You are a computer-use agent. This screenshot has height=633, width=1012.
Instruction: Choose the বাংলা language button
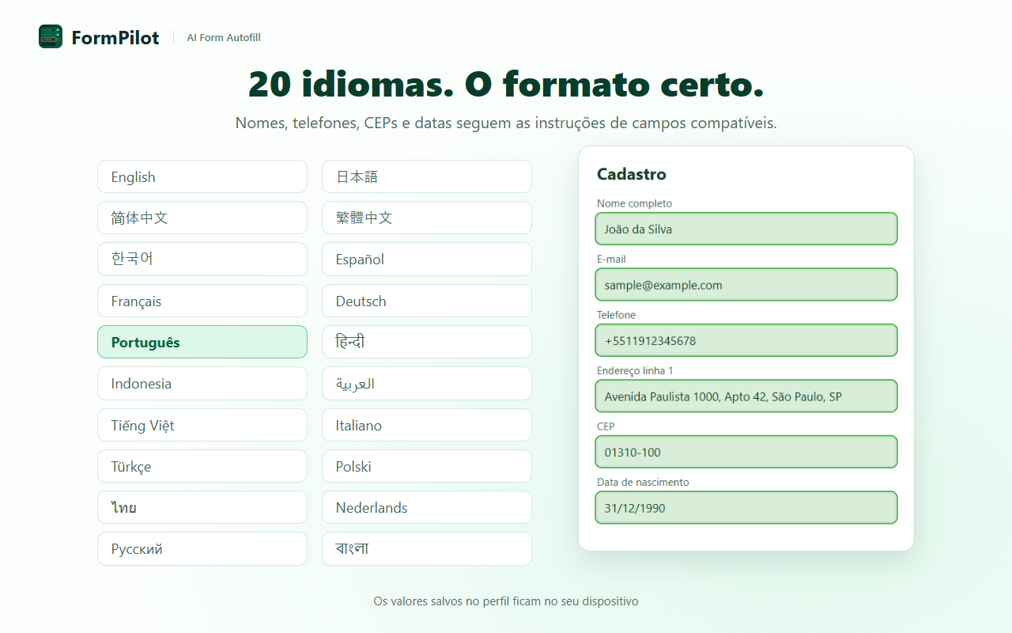coord(427,548)
